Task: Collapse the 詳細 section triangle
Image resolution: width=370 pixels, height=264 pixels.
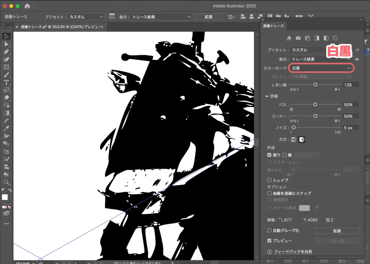Action: [x=267, y=96]
